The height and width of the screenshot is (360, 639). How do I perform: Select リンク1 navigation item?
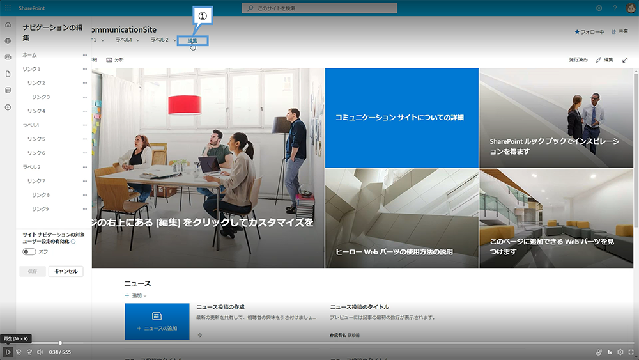(31, 69)
